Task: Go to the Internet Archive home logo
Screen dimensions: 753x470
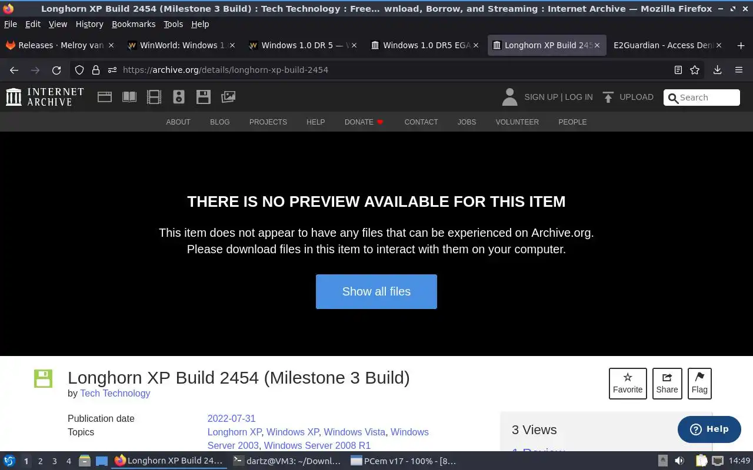Action: pyautogui.click(x=45, y=97)
